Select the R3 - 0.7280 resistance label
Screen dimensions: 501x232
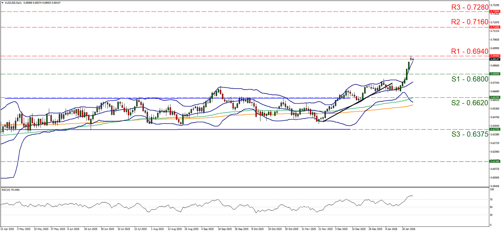point(470,7)
